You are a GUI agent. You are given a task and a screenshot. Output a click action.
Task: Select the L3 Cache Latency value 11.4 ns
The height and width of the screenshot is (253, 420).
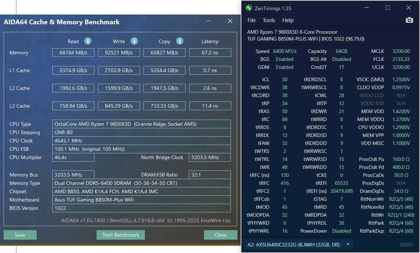click(210, 106)
